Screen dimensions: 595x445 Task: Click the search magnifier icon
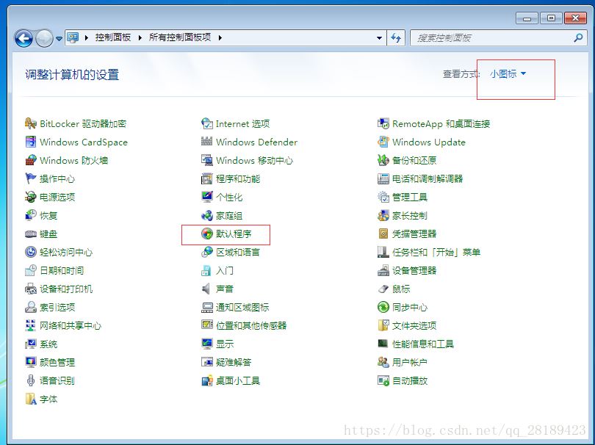point(578,37)
